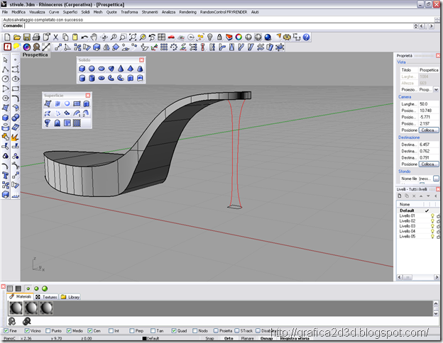Image resolution: width=443 pixels, height=343 pixels.
Task: Click the Undo arrow icon
Action: (x=84, y=38)
